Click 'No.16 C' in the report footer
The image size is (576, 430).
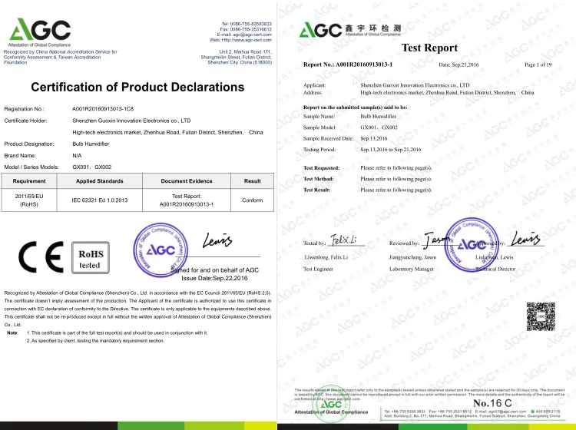492,403
